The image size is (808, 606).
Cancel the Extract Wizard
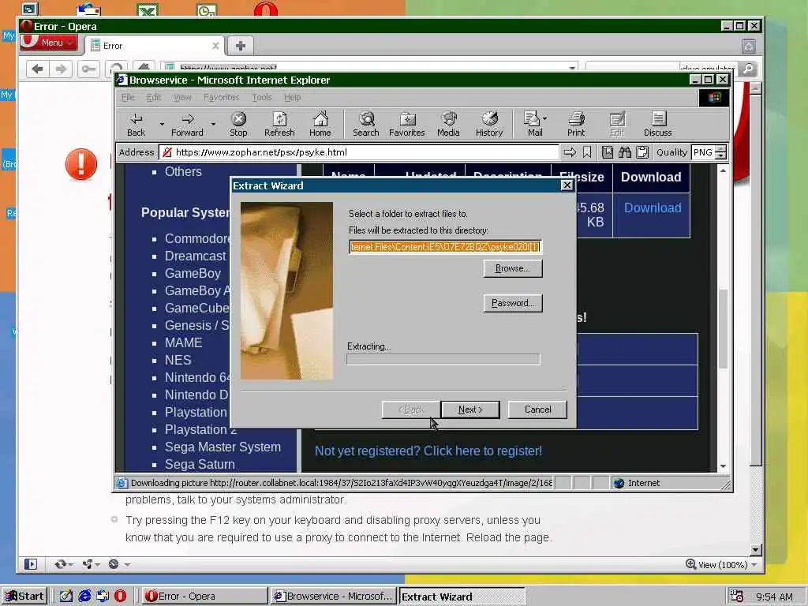537,410
